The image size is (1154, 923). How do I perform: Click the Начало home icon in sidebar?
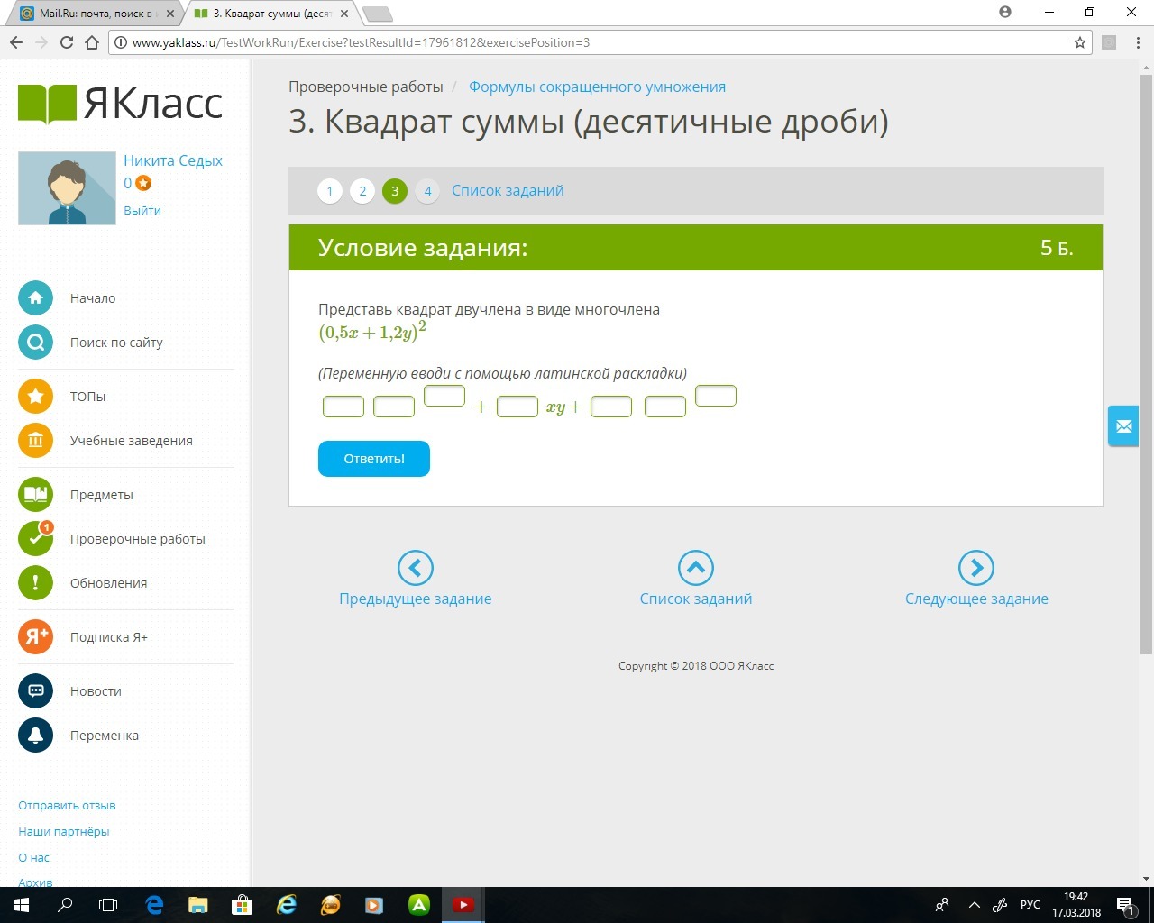click(35, 298)
